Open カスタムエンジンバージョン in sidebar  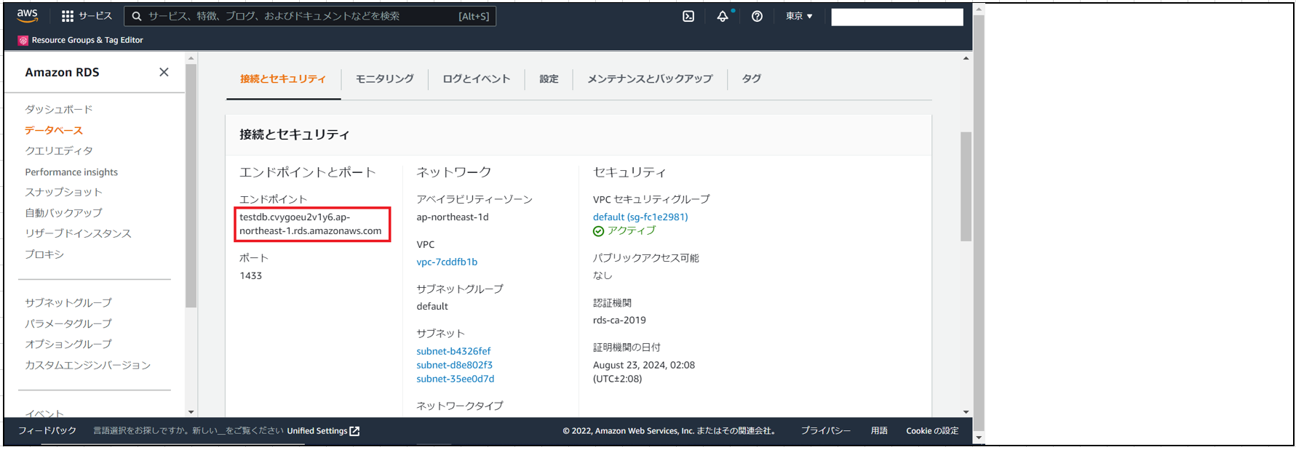88,365
